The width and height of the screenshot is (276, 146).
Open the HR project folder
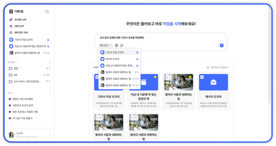point(30,75)
